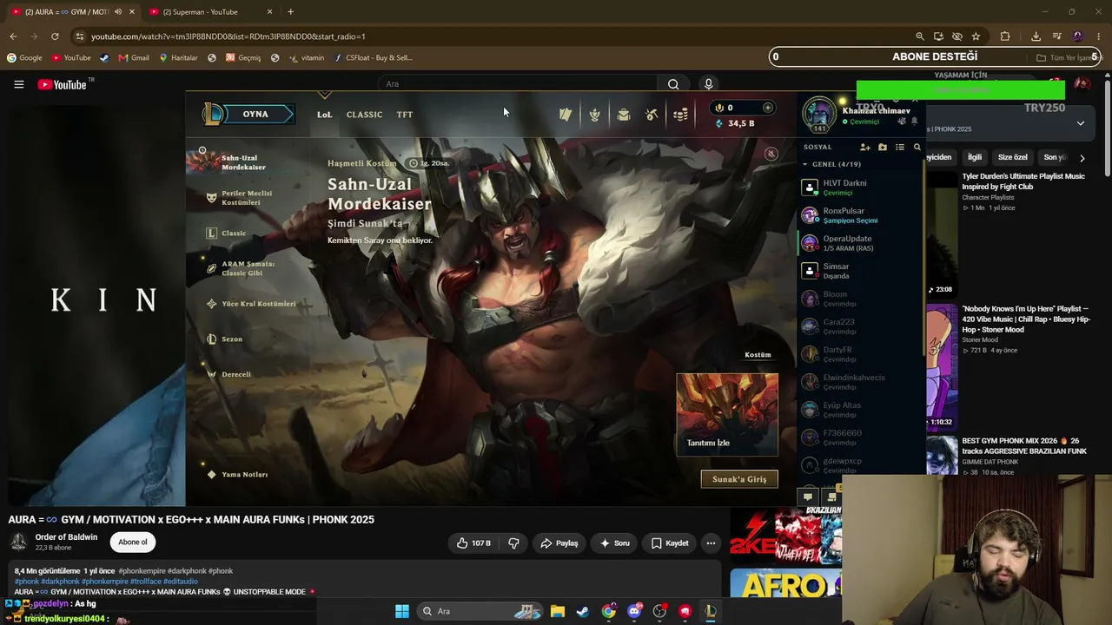The width and height of the screenshot is (1112, 625).
Task: Click the YouTube search magnifier button
Action: pyautogui.click(x=673, y=84)
